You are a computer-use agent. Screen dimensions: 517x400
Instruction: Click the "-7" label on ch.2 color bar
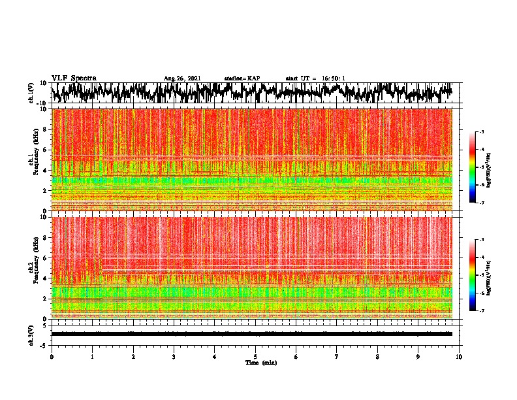[481, 310]
